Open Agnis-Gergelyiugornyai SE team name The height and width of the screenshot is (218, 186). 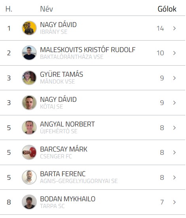pos(79,181)
